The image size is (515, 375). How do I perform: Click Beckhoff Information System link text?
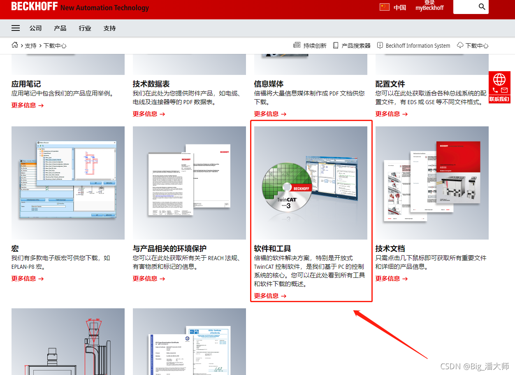418,46
